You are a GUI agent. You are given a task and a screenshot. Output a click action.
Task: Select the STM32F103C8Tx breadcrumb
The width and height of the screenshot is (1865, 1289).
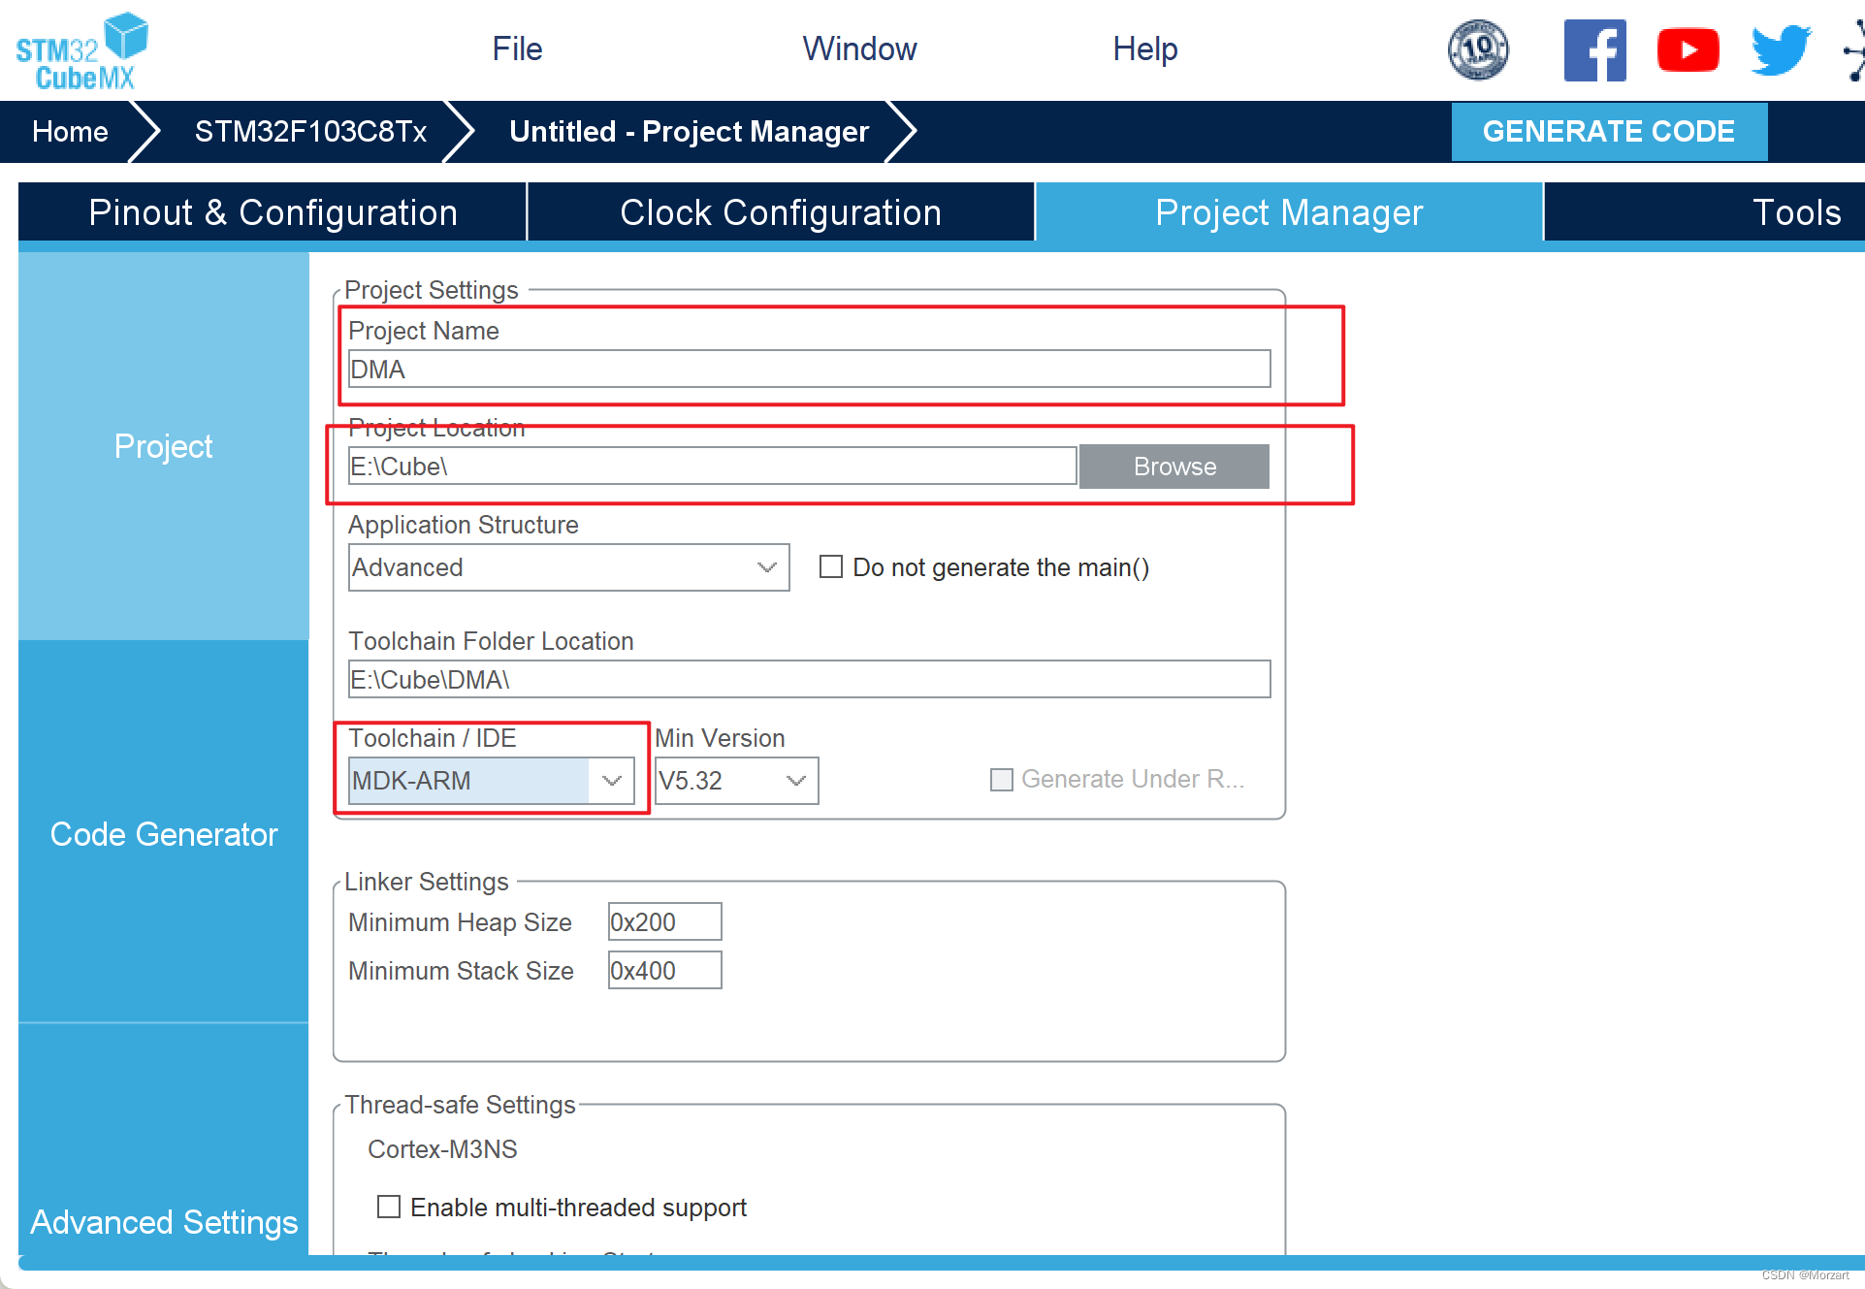pyautogui.click(x=310, y=131)
